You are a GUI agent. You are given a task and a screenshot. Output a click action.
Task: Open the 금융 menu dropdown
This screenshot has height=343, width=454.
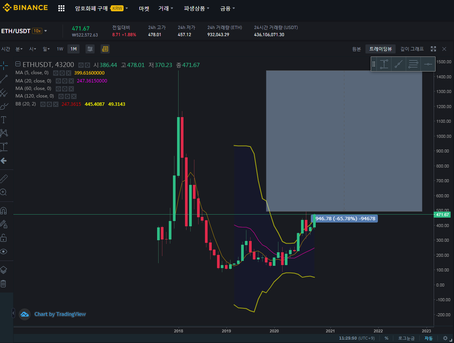[228, 8]
